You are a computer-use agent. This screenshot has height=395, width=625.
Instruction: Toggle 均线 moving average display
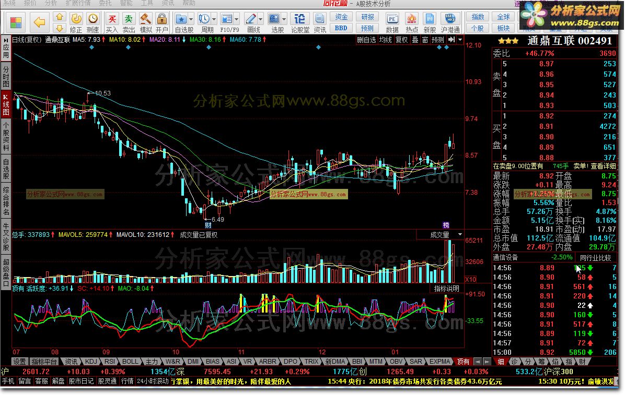pos(385,40)
